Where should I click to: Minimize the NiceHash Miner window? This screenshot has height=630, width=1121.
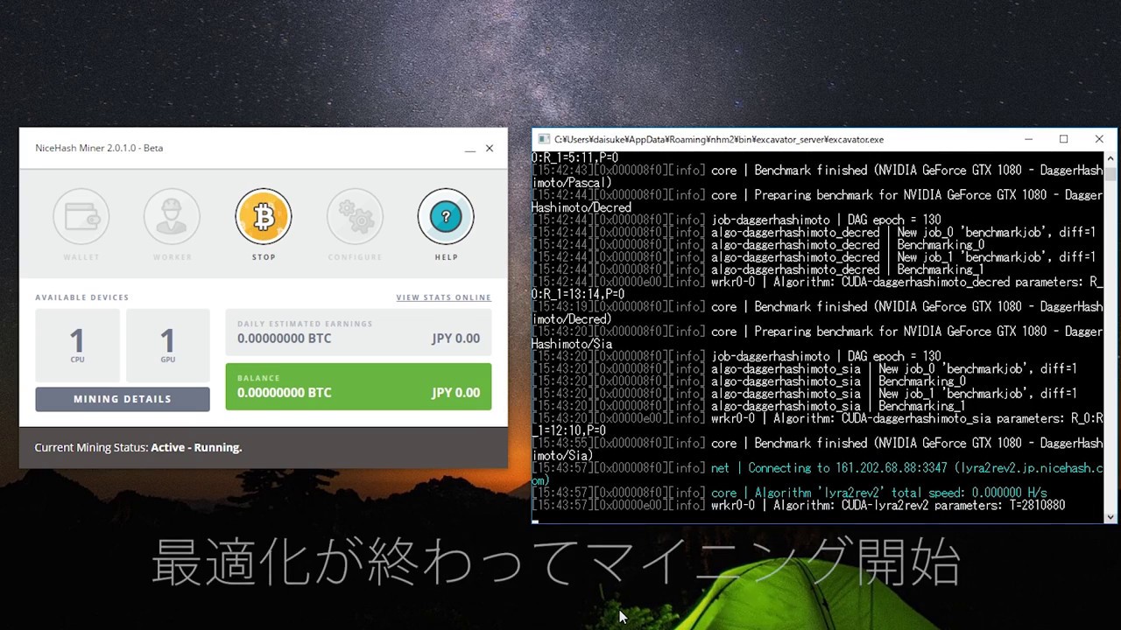470,149
